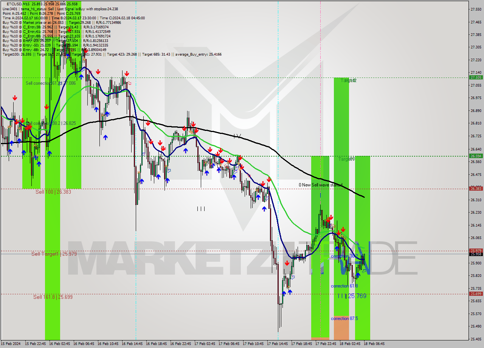Select the 'Sell Target1 | 25.979' level label
Screen dimensions: 484x348
coord(54,254)
